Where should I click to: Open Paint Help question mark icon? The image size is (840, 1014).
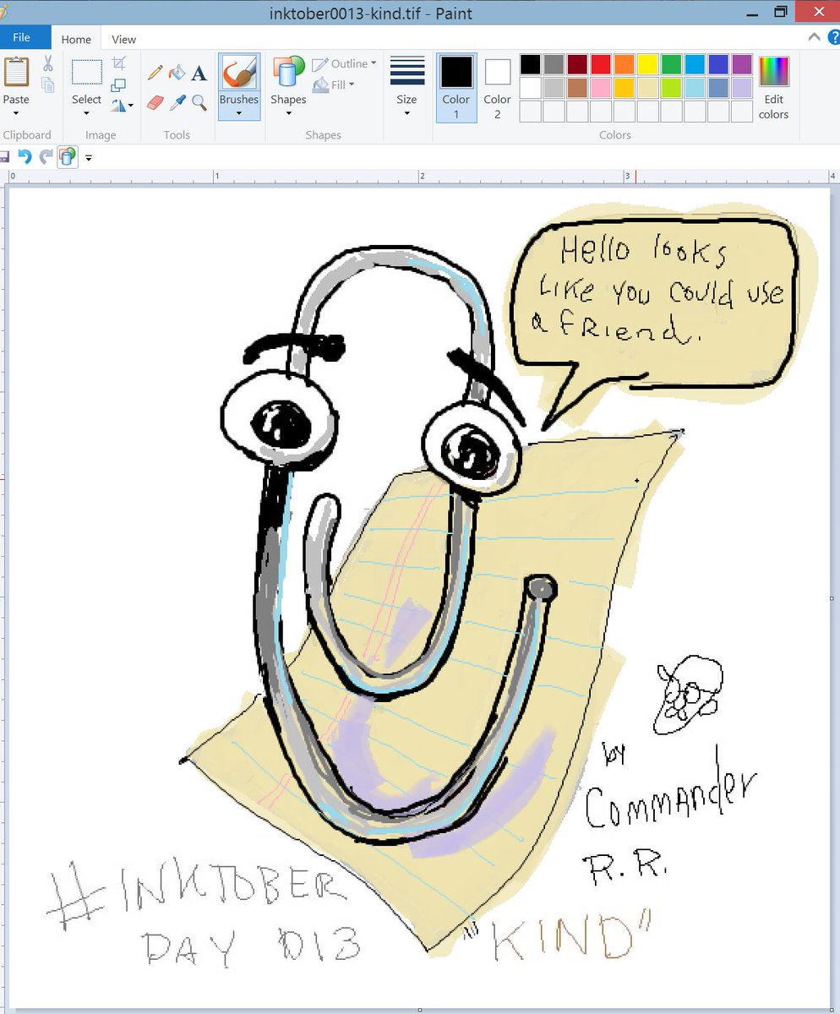click(x=832, y=37)
